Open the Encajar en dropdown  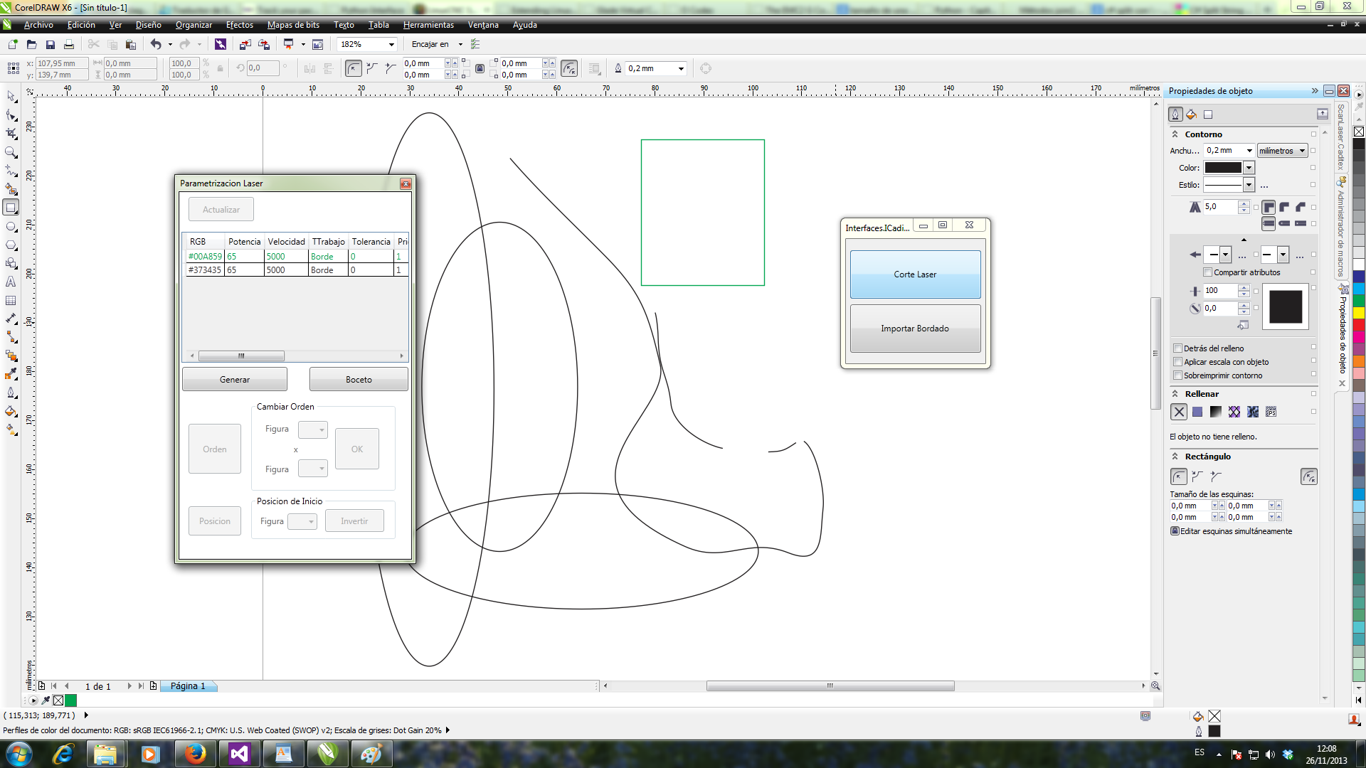click(460, 44)
